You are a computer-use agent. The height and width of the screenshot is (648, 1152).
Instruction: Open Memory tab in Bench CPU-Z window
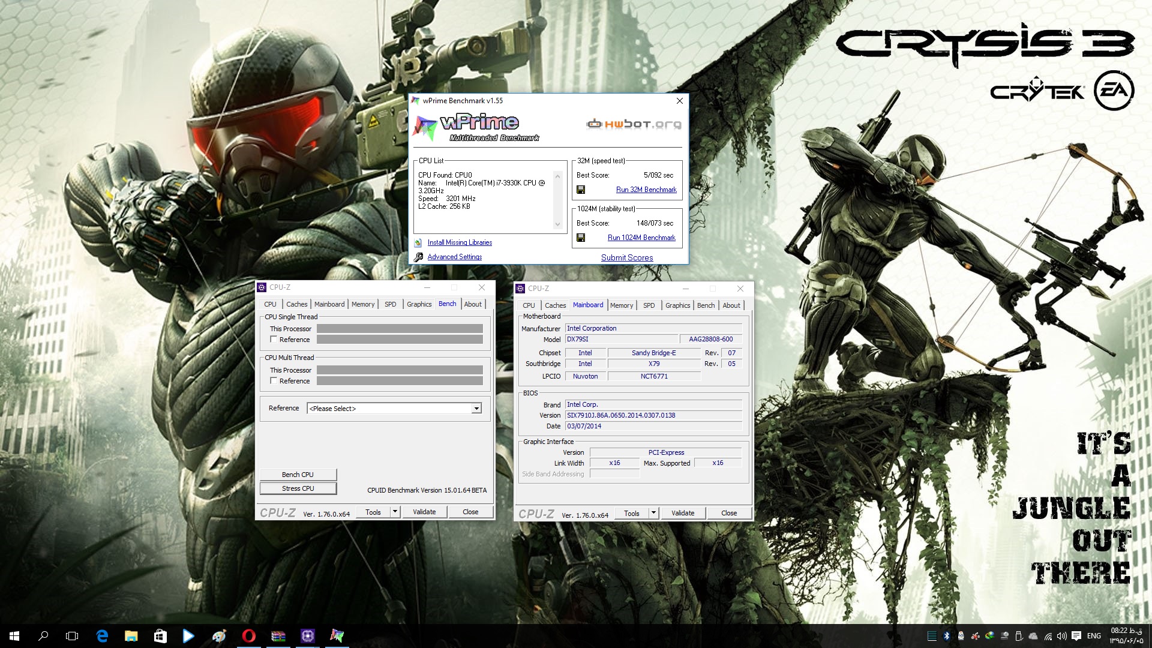tap(363, 304)
